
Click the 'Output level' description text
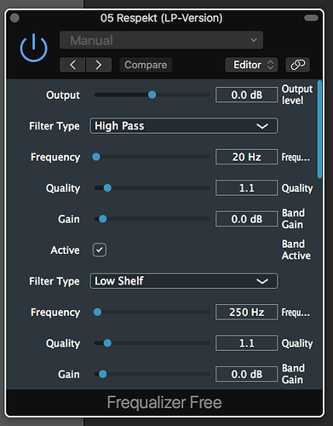[x=297, y=95]
